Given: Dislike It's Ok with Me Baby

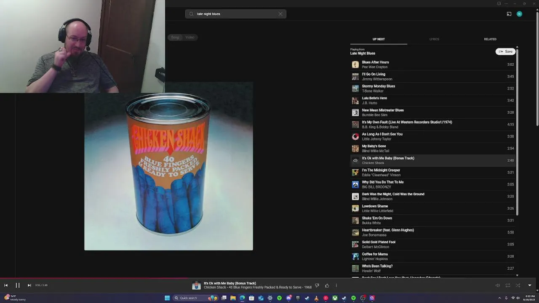Looking at the screenshot, I should coord(317,286).
